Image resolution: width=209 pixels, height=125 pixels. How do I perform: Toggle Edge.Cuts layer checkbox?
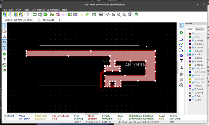193,82
